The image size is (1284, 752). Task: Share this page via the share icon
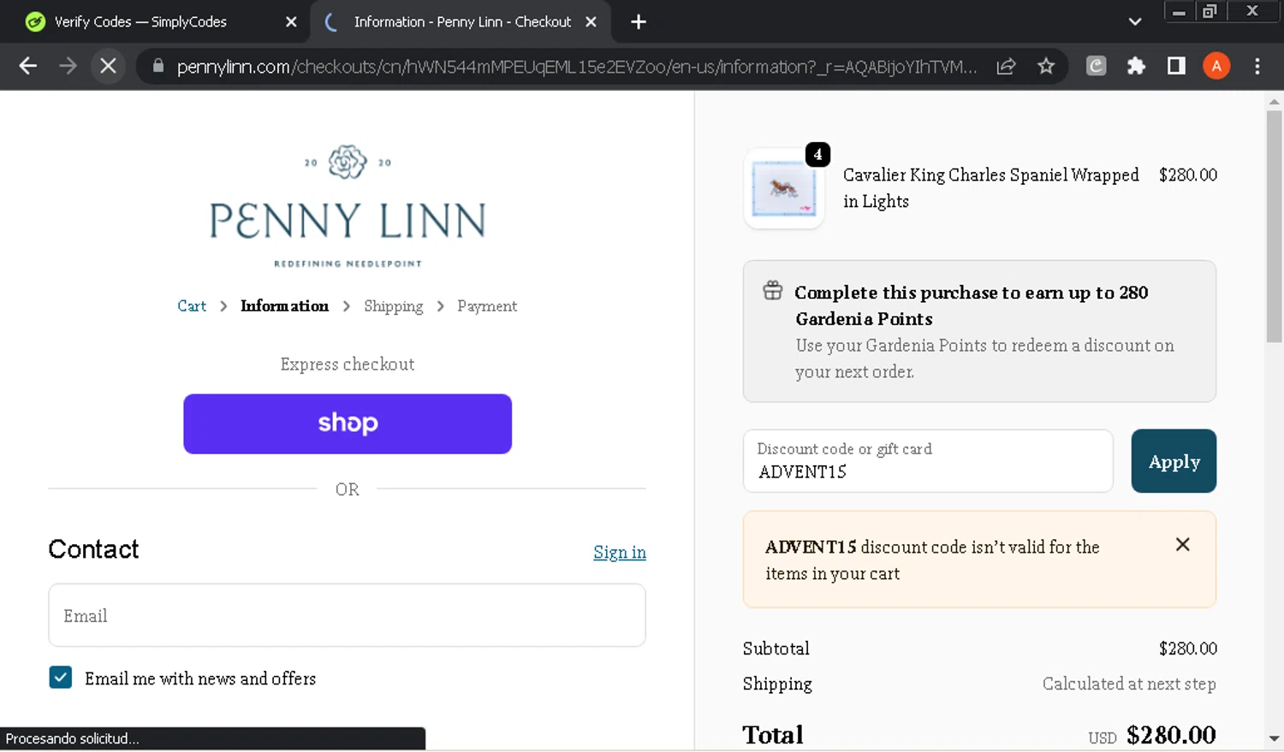[1006, 66]
